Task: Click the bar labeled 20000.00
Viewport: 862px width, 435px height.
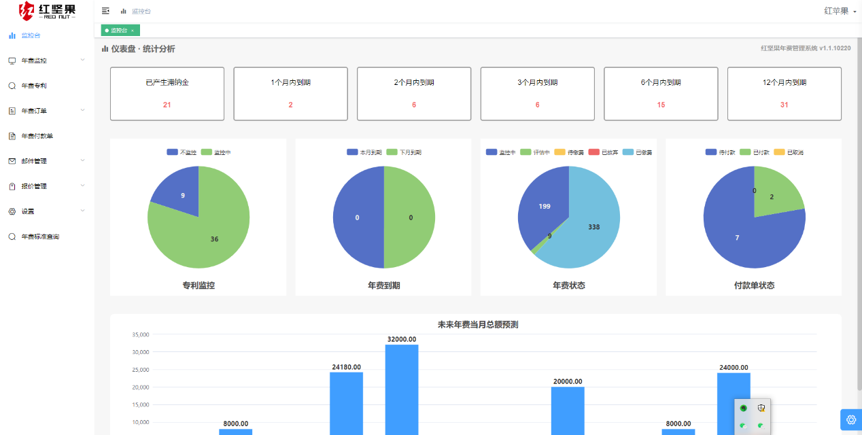Action: coord(568,411)
